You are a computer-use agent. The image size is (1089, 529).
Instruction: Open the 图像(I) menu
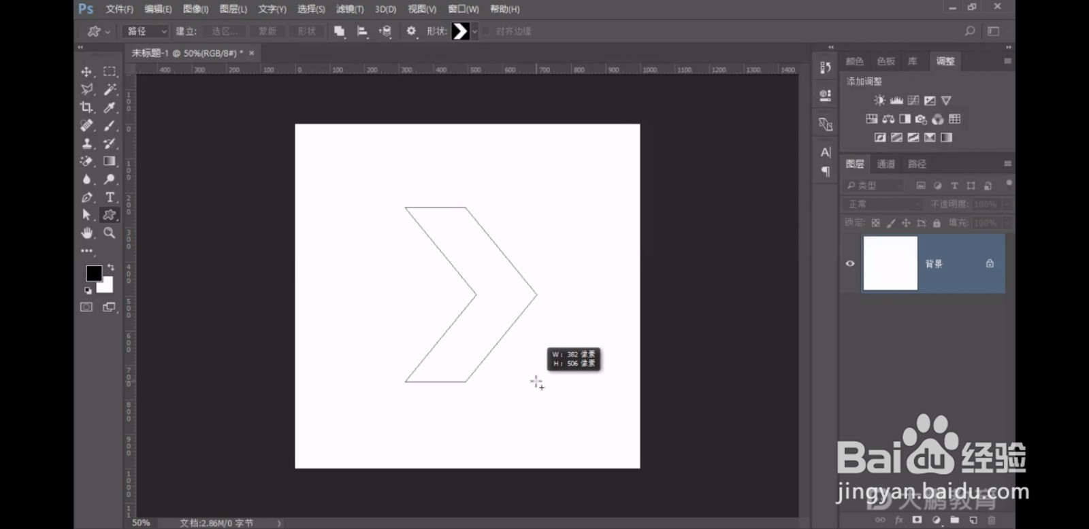pyautogui.click(x=195, y=9)
